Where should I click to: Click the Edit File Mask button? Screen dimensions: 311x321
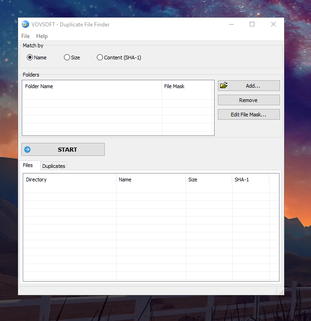(248, 115)
